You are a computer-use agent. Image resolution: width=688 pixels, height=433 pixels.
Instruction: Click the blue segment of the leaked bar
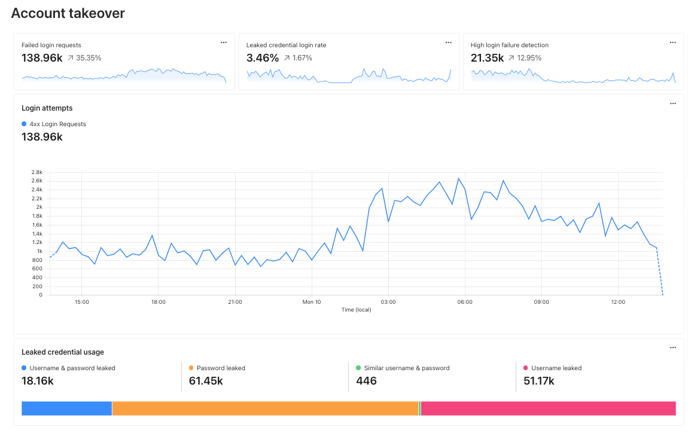point(66,408)
